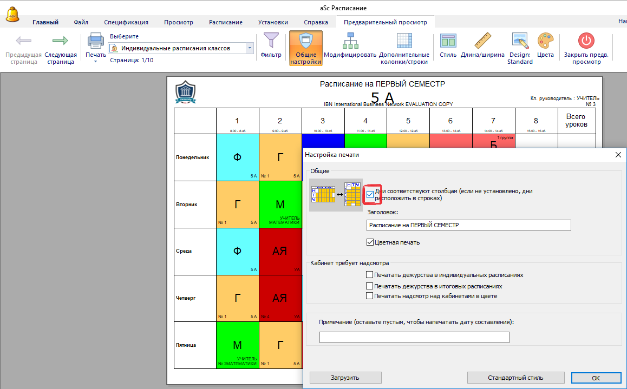The height and width of the screenshot is (389, 627).
Task: Check Печатать надсмотр над кабинетами в цвете
Action: tap(369, 296)
